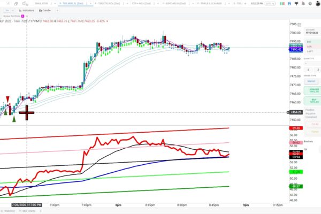This screenshot has height=214, width=321.
Task: Click the blue save icon
Action: (x=289, y=4)
